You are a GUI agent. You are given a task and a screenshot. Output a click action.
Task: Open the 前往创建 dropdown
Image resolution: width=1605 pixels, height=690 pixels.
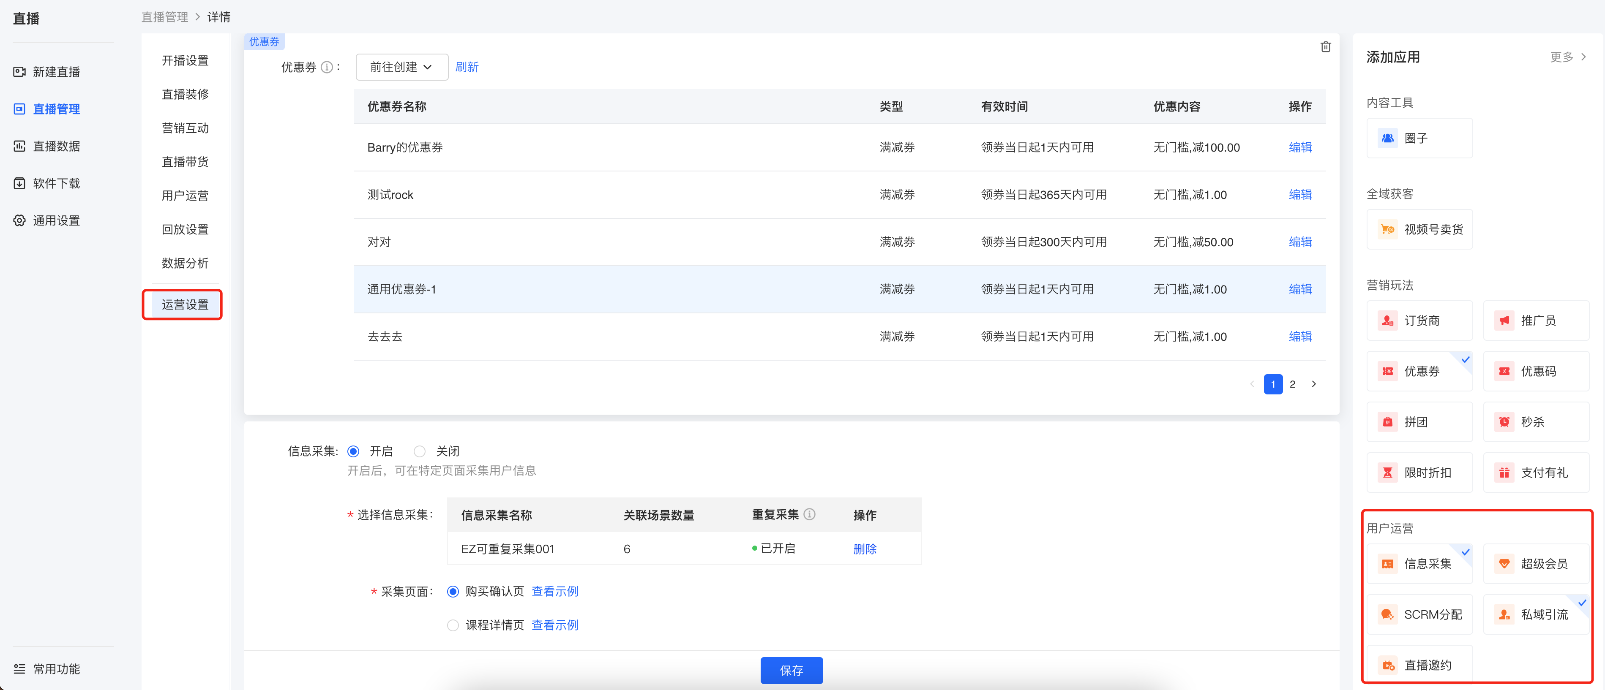(401, 67)
